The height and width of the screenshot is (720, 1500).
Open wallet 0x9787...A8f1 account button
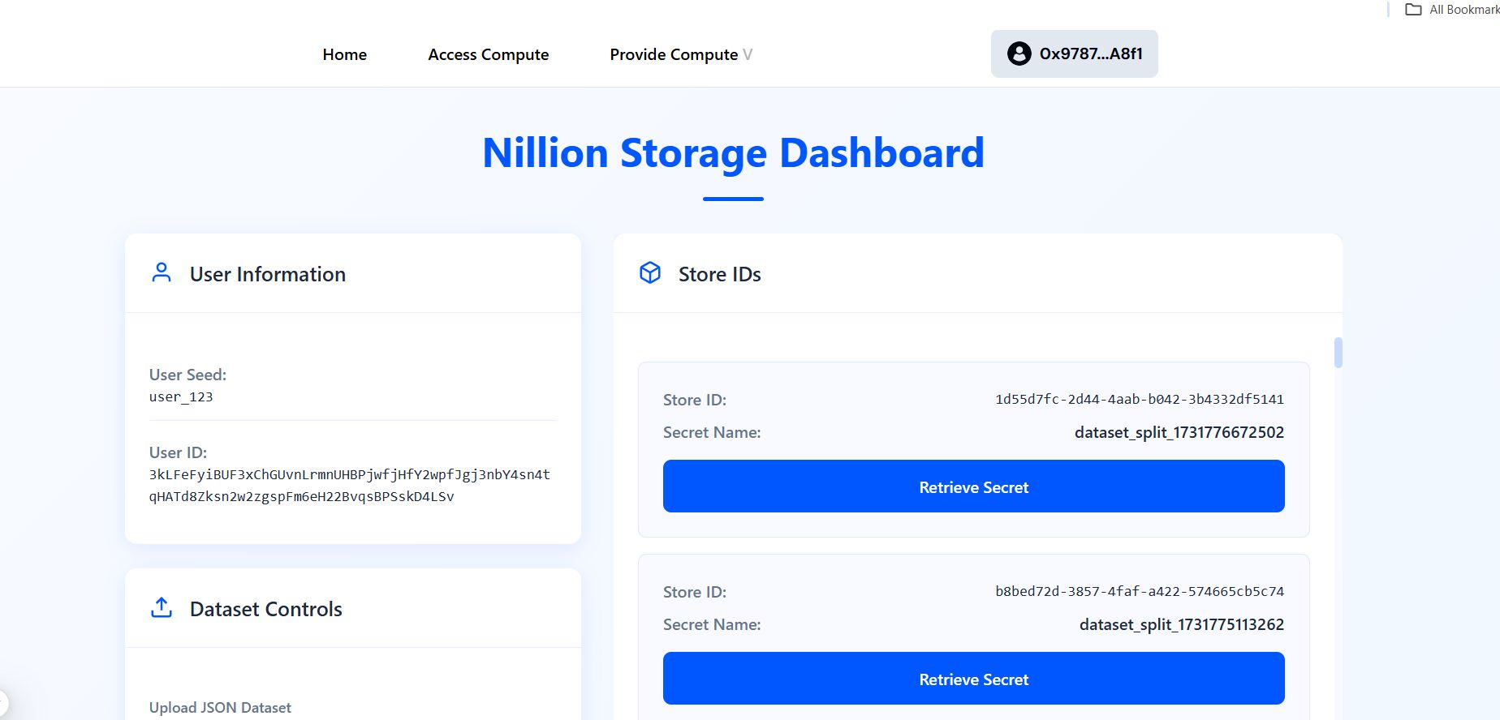point(1074,54)
